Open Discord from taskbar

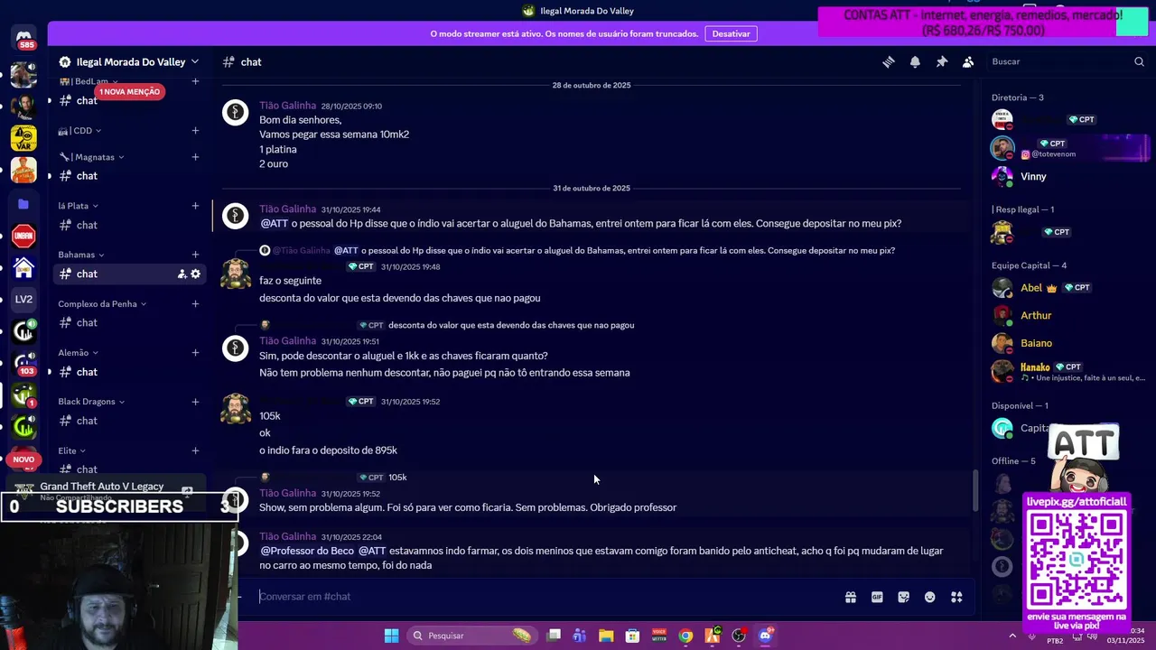pyautogui.click(x=765, y=636)
